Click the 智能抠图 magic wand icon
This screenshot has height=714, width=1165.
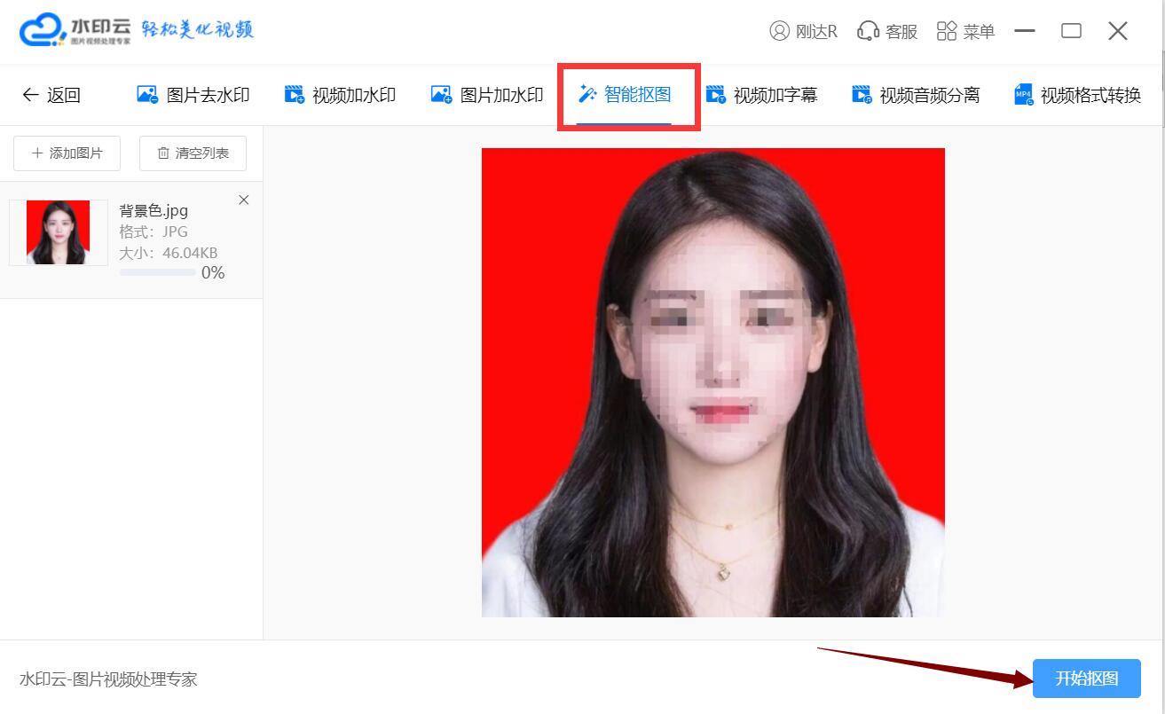(x=586, y=94)
